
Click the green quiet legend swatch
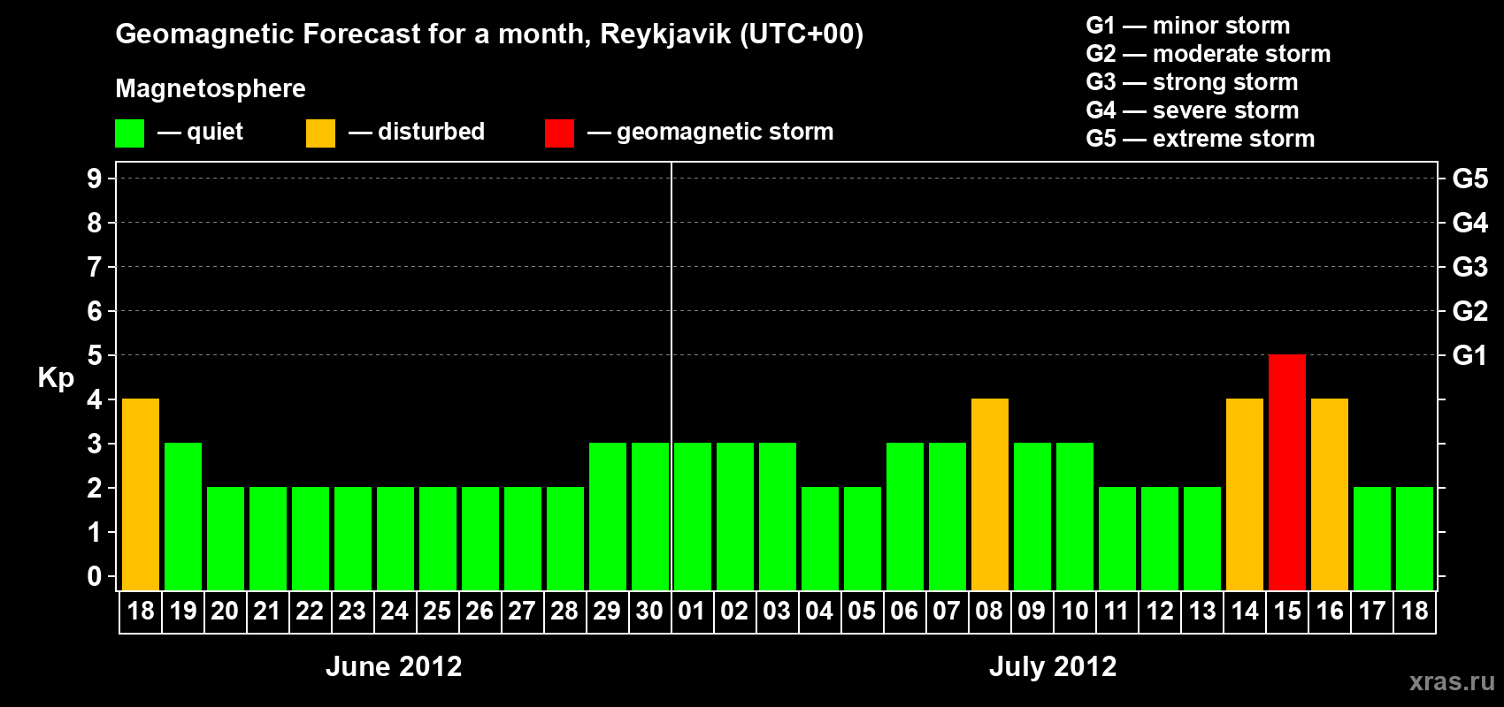tap(129, 133)
